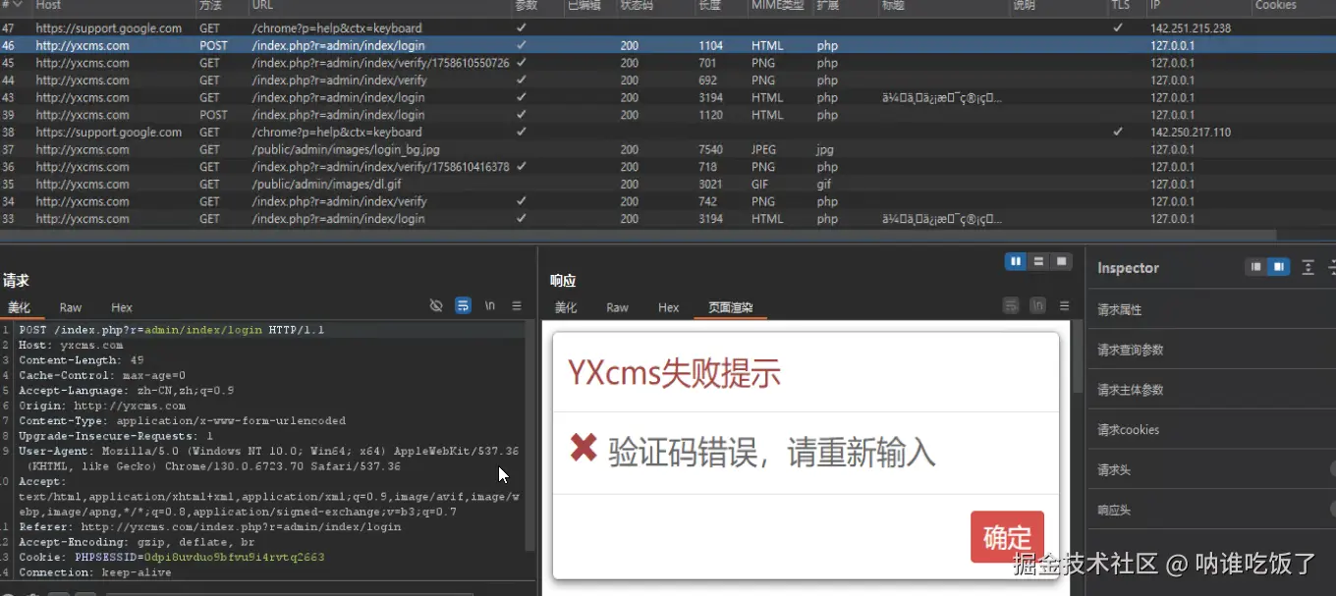Select row 35 dl.gif request
This screenshot has width=1336, height=596.
pos(668,185)
